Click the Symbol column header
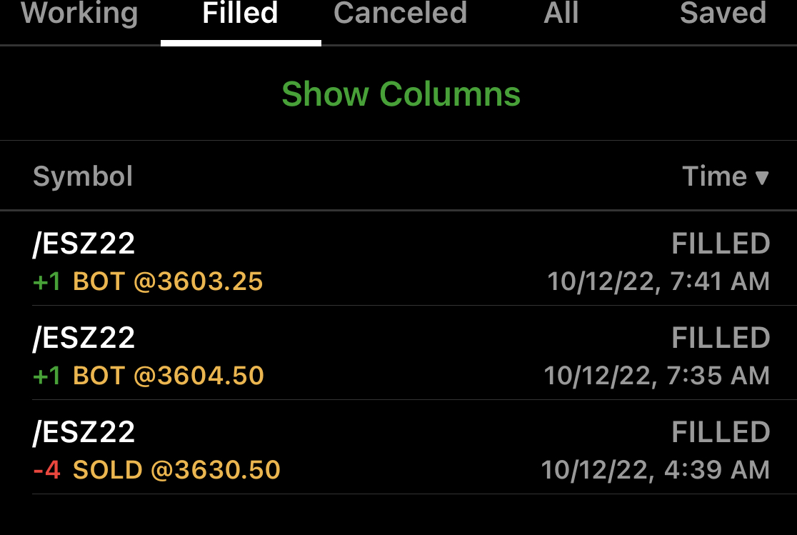The height and width of the screenshot is (535, 797). [83, 176]
